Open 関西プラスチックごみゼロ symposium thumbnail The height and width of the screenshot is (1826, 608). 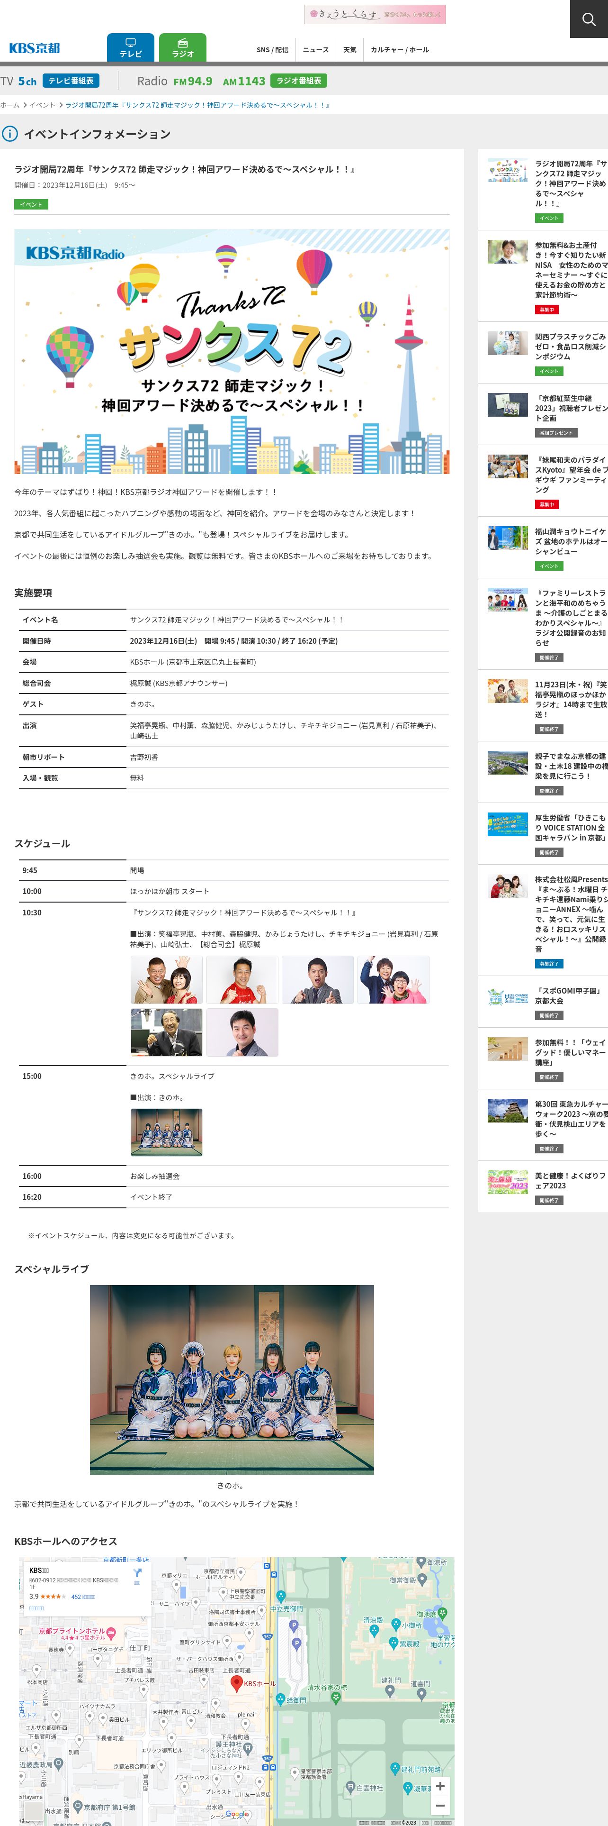508,343
